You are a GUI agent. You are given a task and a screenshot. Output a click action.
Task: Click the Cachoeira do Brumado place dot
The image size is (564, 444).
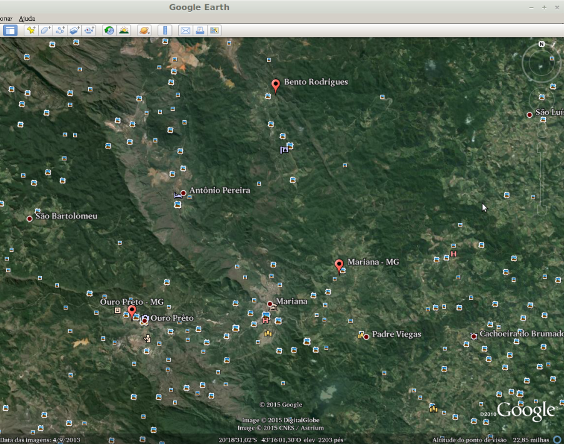pyautogui.click(x=474, y=336)
